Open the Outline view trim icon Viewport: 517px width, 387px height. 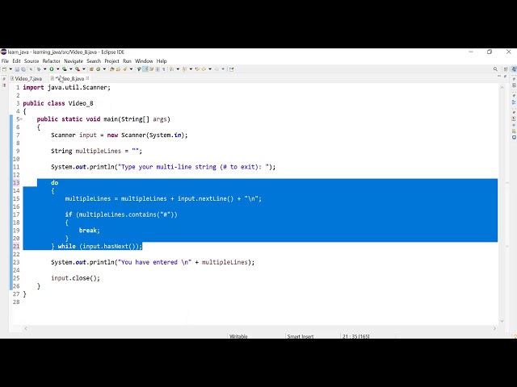coord(514,102)
